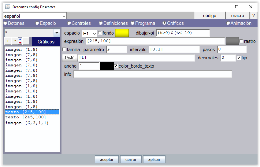Click the blue up arrow to move item up

tap(20, 39)
